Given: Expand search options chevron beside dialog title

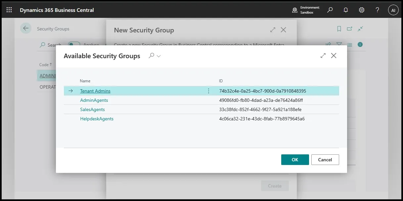Looking at the screenshot, I should pos(158,56).
